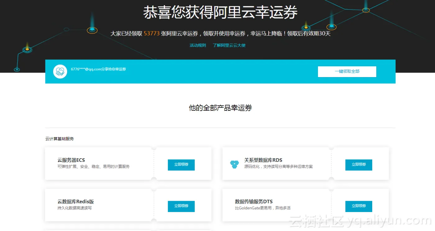
Task: Click the 恭喜您获得阿里云幸运券 page title
Action: point(220,12)
